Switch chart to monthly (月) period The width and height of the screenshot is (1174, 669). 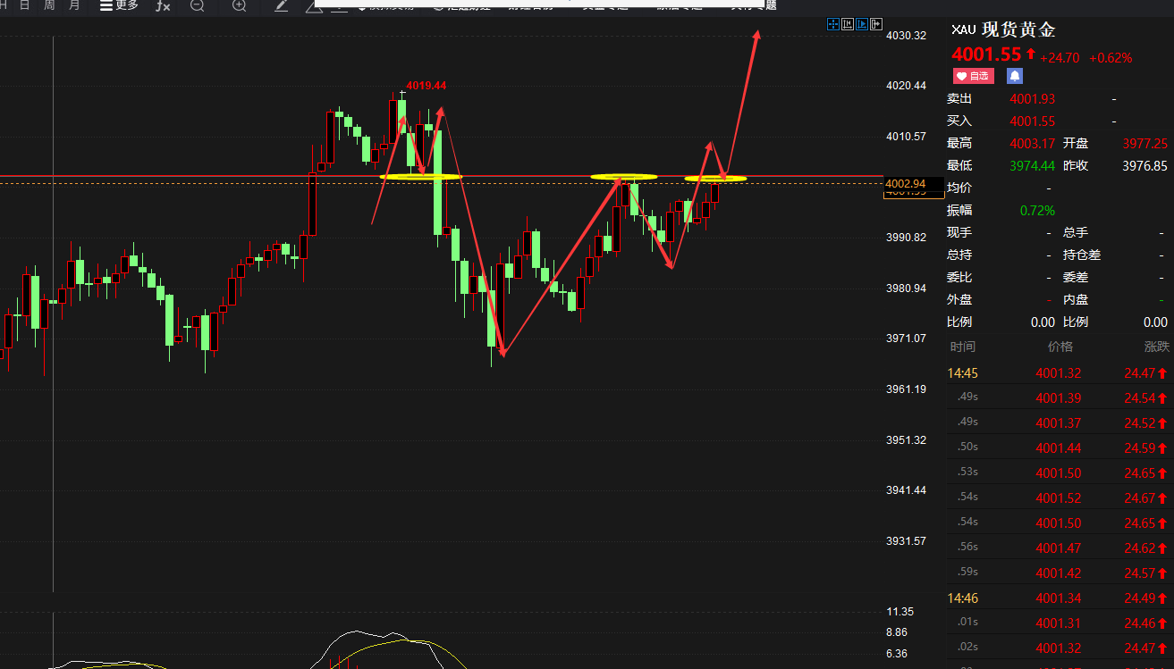tap(74, 5)
